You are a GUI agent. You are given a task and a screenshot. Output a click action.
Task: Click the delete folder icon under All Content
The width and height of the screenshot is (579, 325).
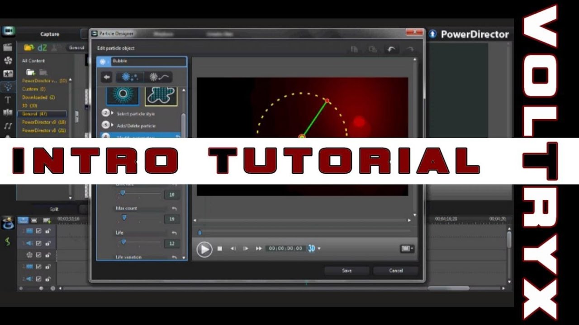pyautogui.click(x=43, y=72)
